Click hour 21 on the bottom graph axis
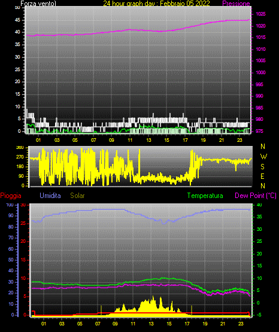The image size is (279, 332). (223, 324)
